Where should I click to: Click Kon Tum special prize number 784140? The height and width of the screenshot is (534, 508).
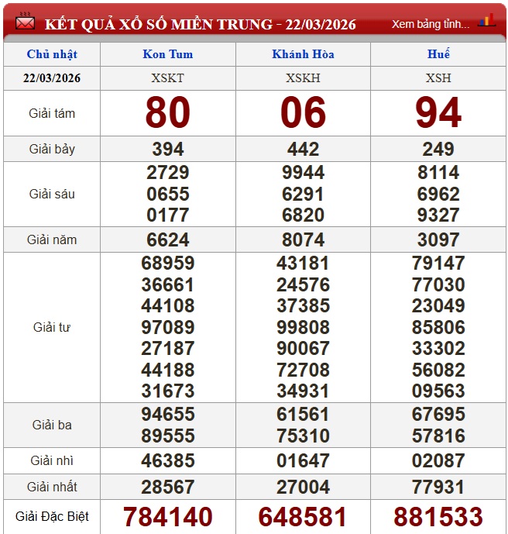pos(168,517)
